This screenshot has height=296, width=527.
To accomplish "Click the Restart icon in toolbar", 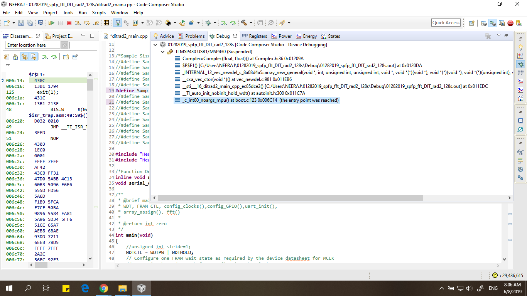I will click(x=182, y=23).
